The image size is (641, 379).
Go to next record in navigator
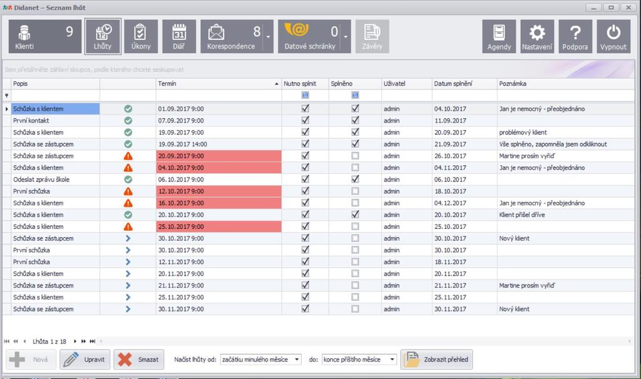click(x=75, y=341)
